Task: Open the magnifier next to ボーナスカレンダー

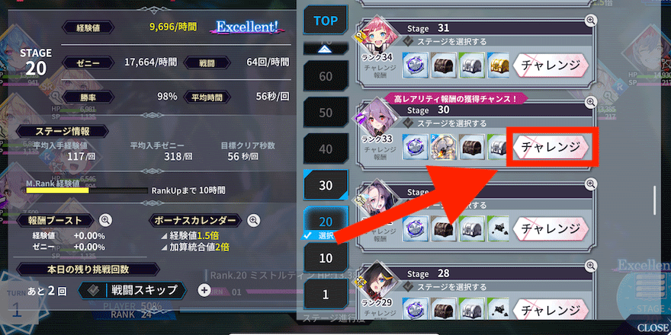Action: coord(253,221)
